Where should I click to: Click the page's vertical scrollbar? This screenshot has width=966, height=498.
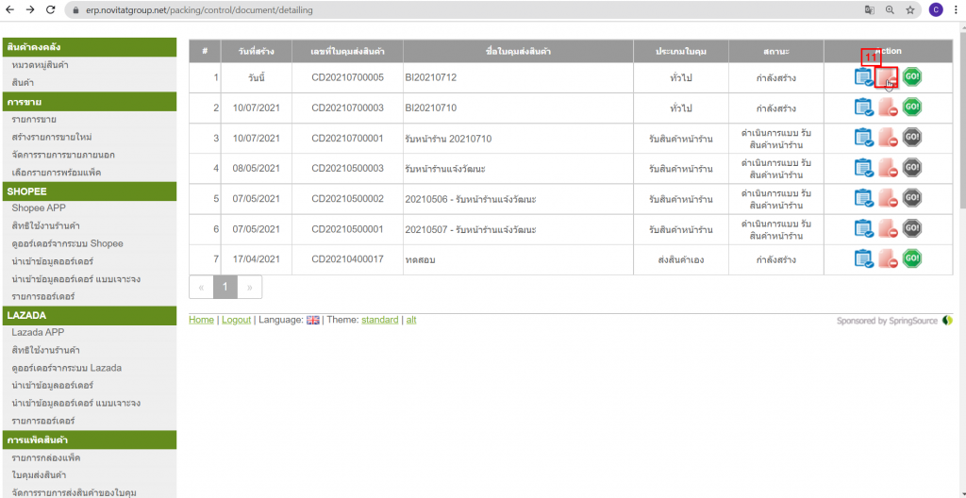[x=960, y=113]
